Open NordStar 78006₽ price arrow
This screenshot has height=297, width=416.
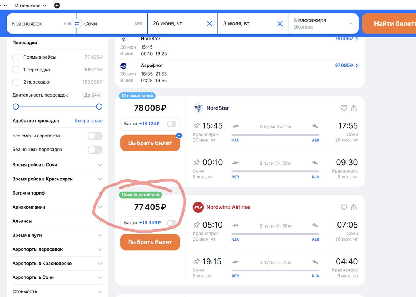(357, 39)
